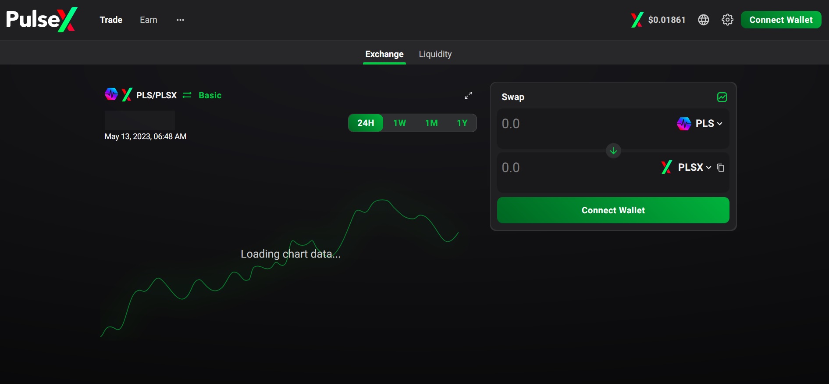Select the 1Y chart range

[462, 123]
